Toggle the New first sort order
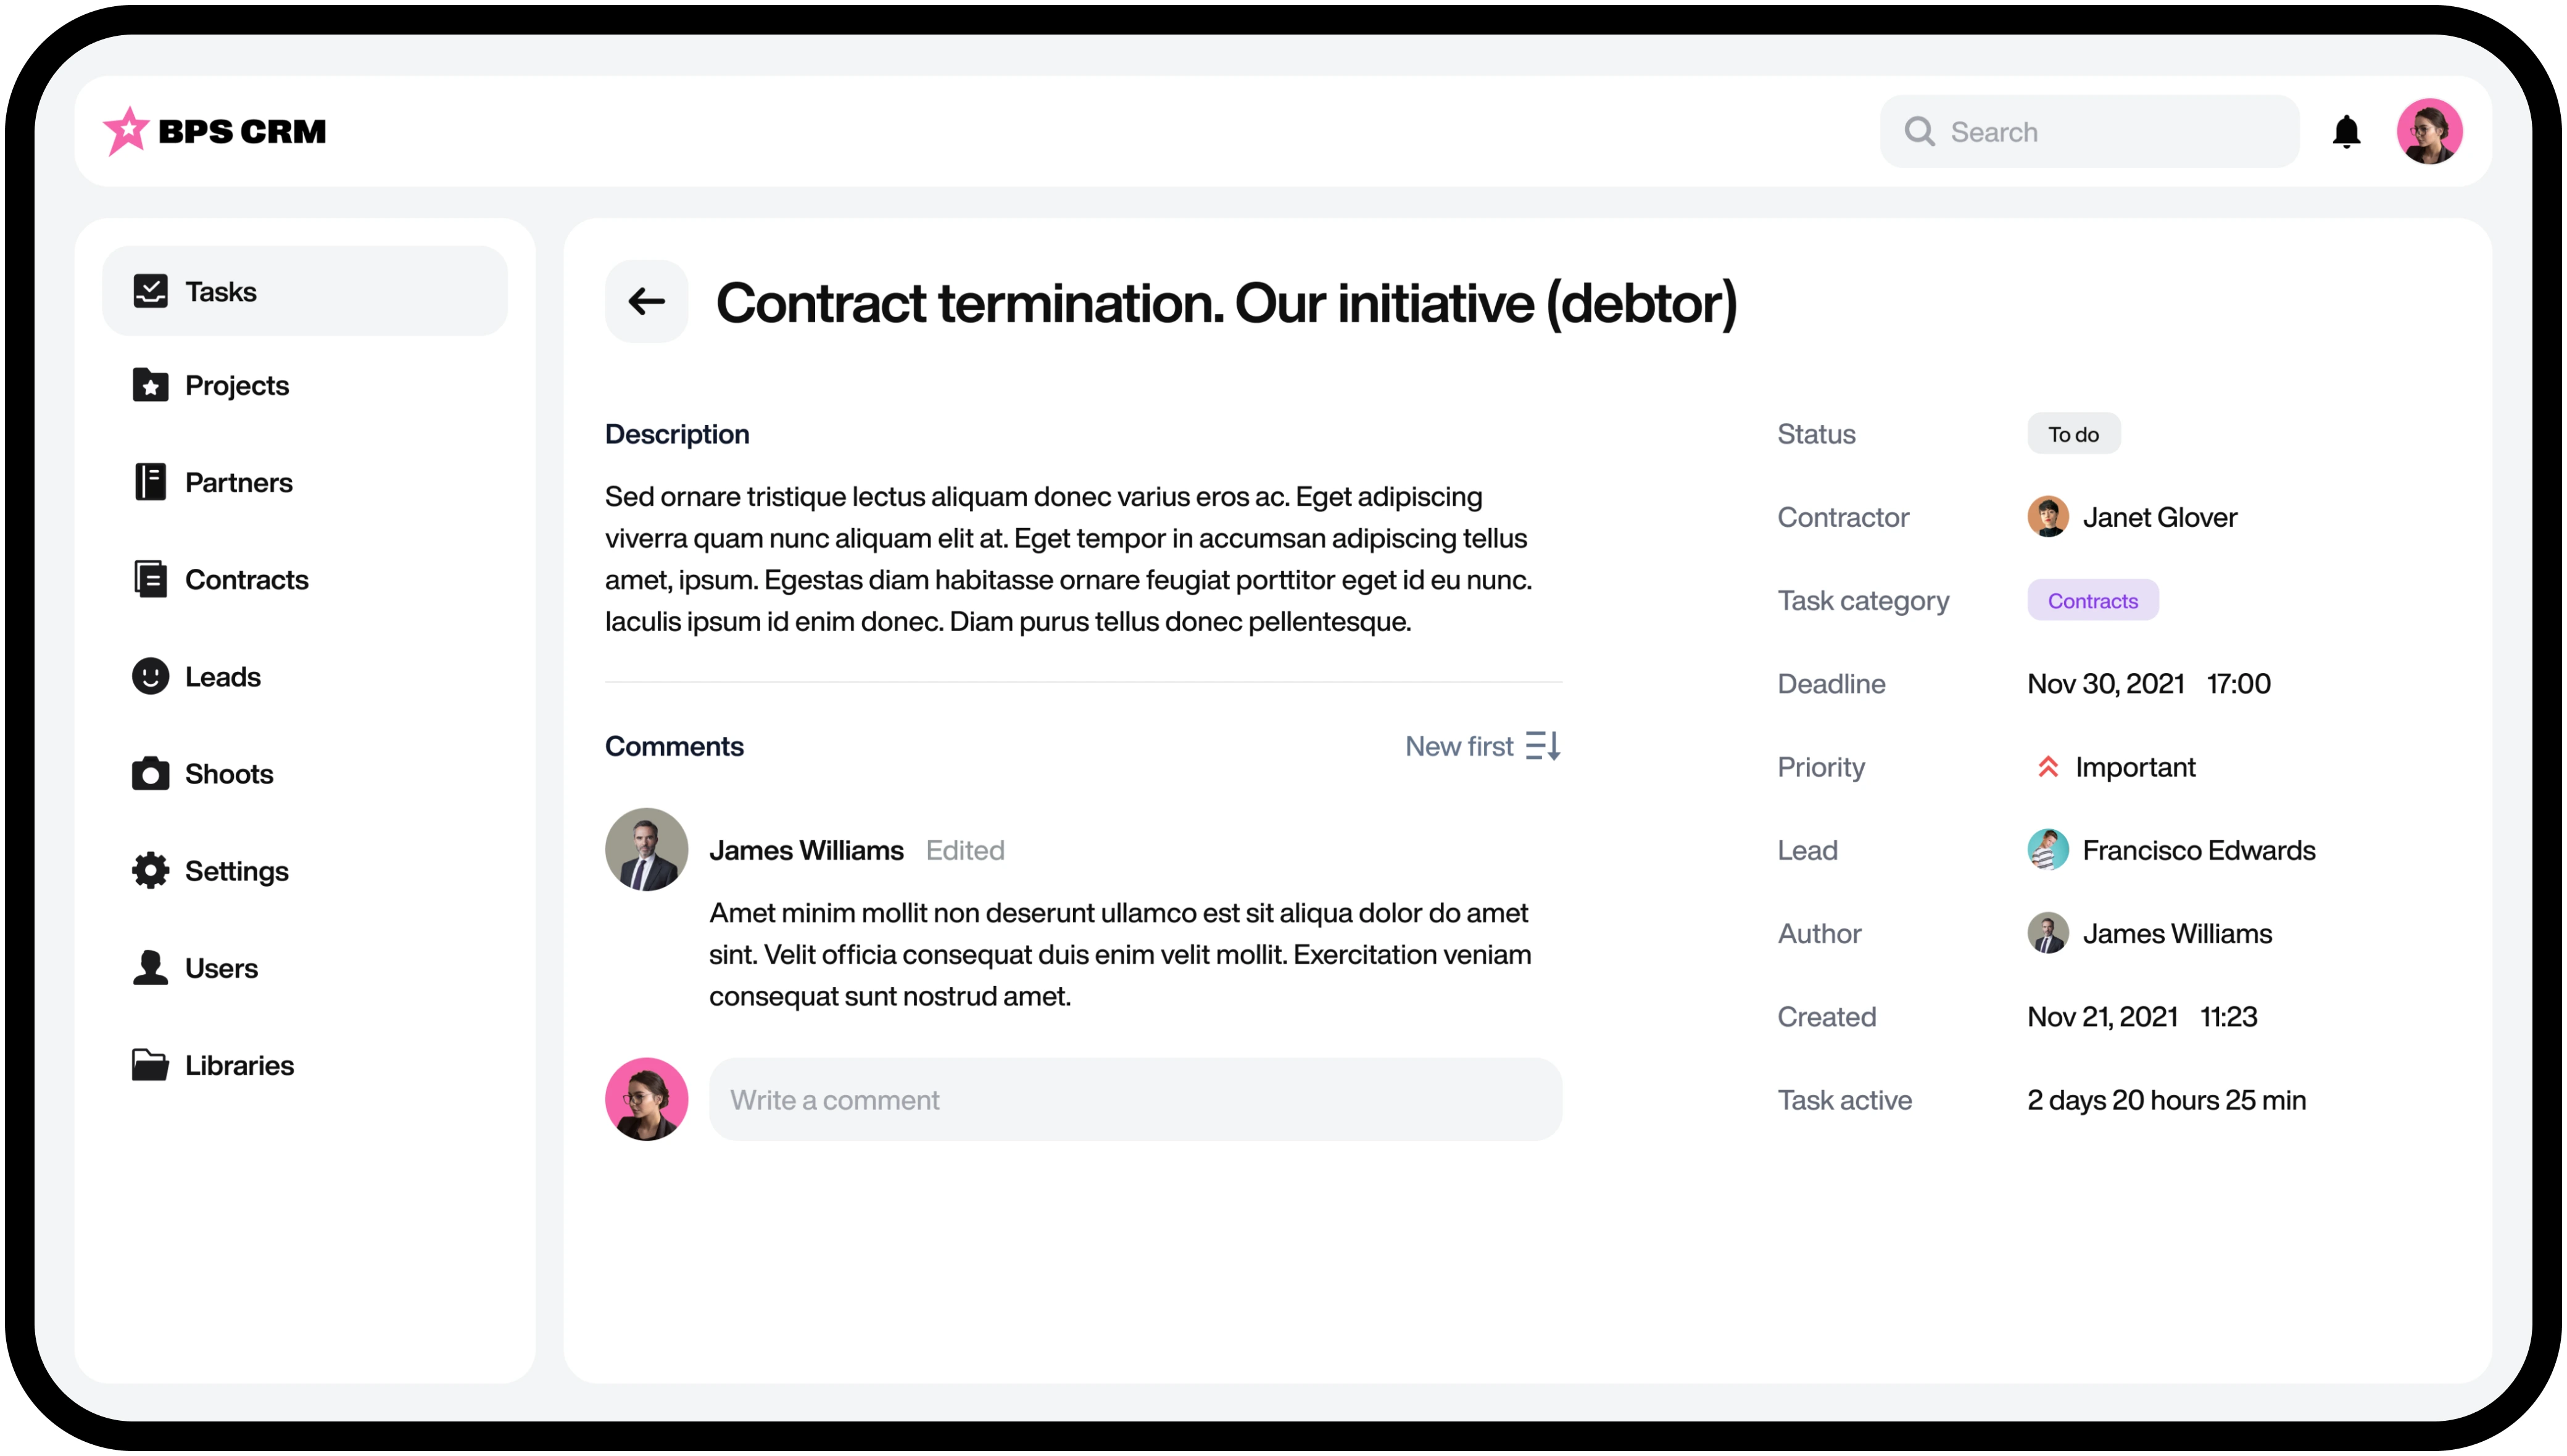The width and height of the screenshot is (2567, 1456). point(1483,746)
